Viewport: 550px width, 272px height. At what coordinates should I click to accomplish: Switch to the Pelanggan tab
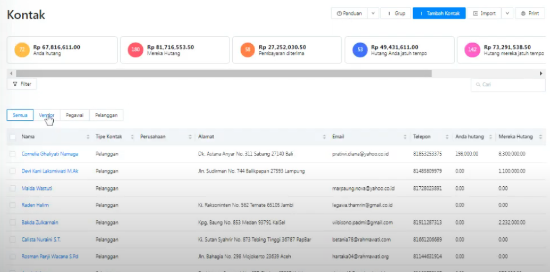click(x=106, y=116)
